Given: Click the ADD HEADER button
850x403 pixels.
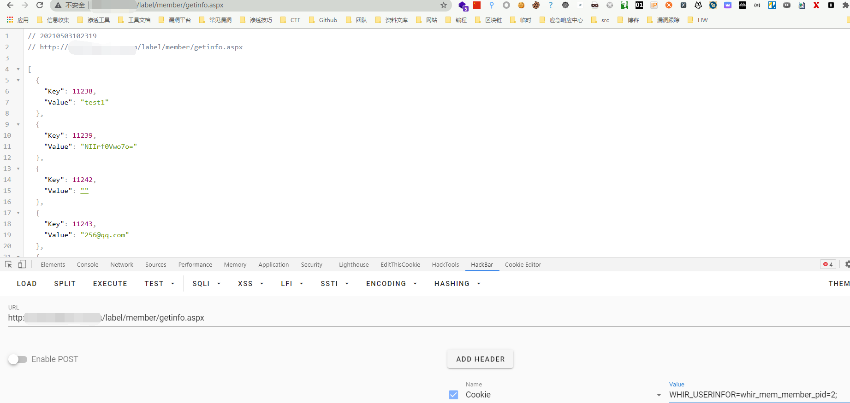Looking at the screenshot, I should [480, 359].
